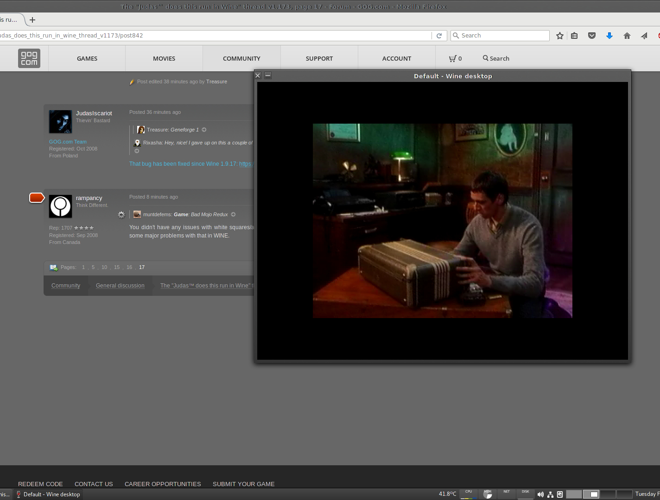660x500 pixels.
Task: Click the GOG site Search magnifier
Action: coord(485,58)
